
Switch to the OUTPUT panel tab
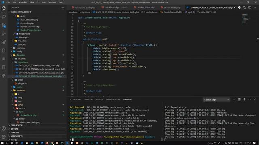tap(100, 99)
